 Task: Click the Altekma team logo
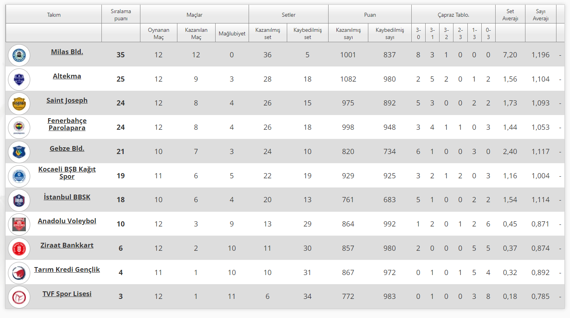point(19,79)
